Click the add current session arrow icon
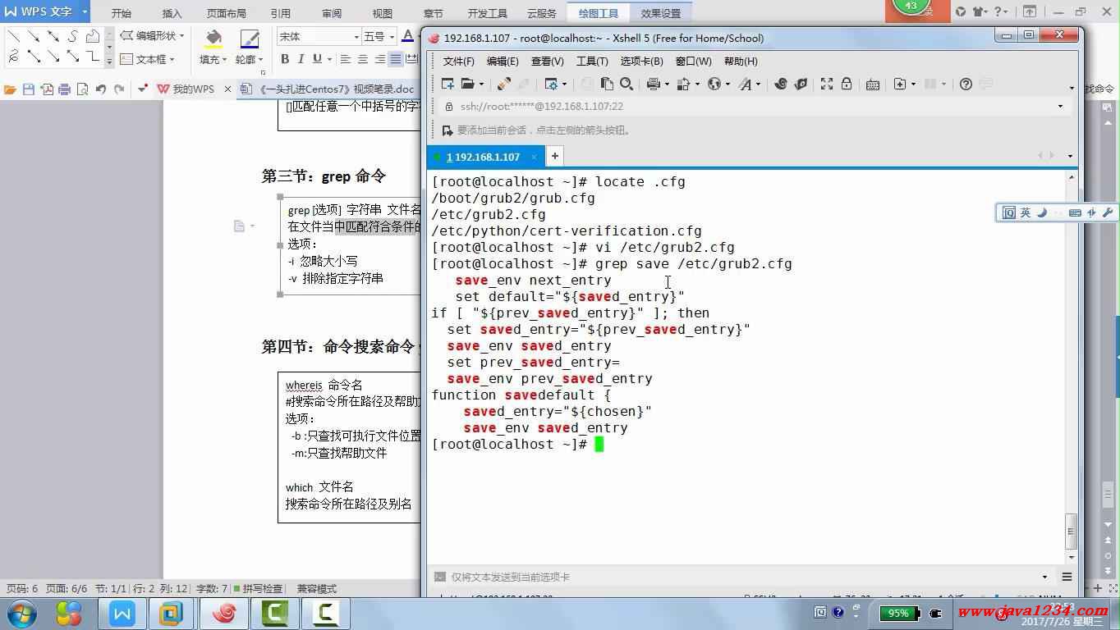This screenshot has width=1120, height=630. pos(447,130)
